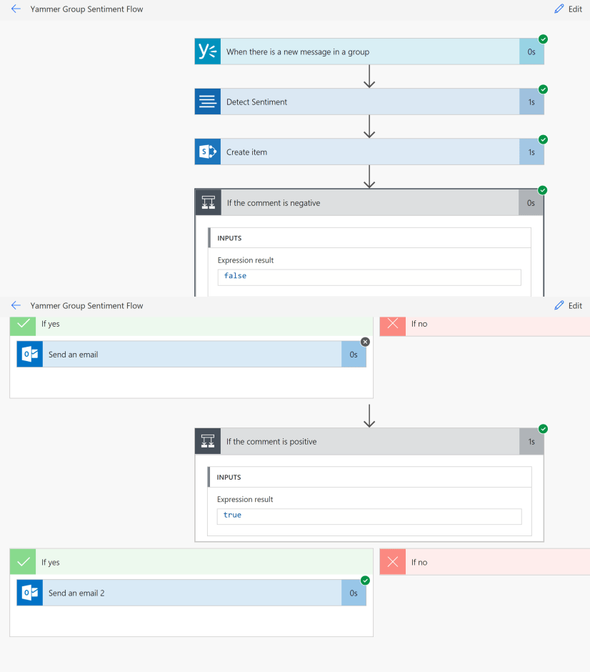Click the skipped status badge on Send an email
The width and height of the screenshot is (590, 672).
click(x=365, y=342)
